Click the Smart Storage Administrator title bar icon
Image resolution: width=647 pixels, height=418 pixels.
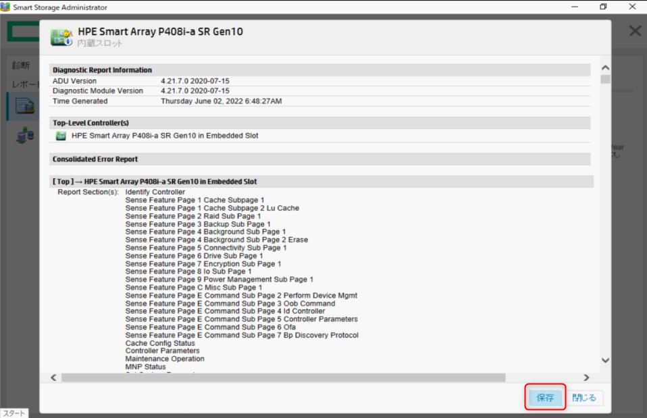(7, 7)
